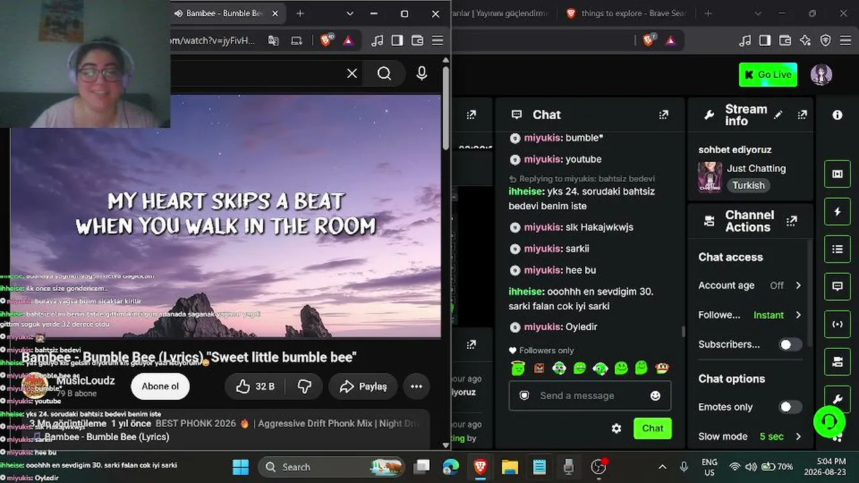Click the shield icon in message box

point(524,396)
